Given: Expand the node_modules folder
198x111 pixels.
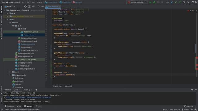Looking at the screenshot, I should 7,16.
